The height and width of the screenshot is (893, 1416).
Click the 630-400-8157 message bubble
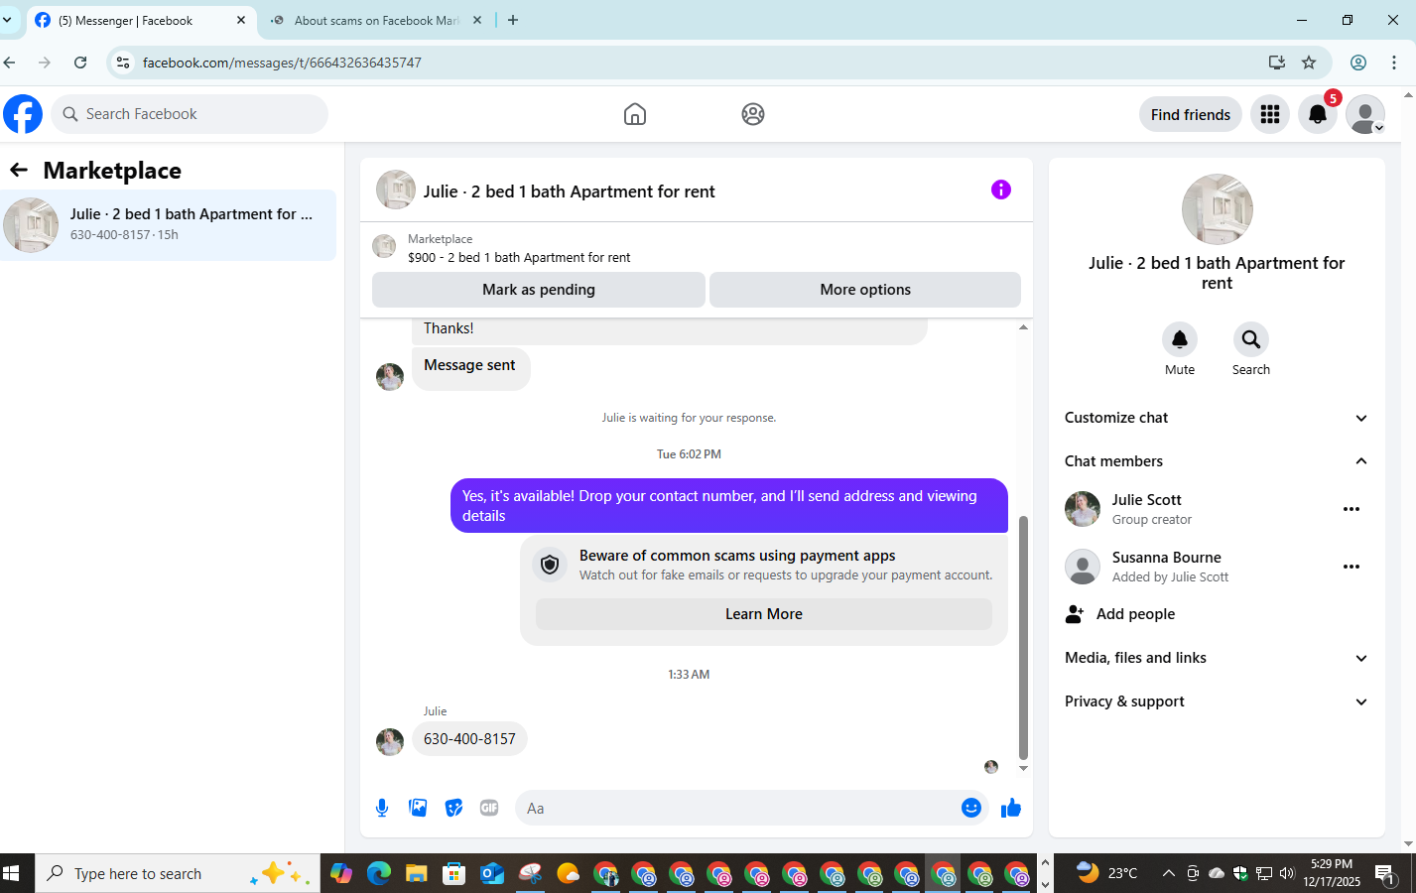(469, 739)
